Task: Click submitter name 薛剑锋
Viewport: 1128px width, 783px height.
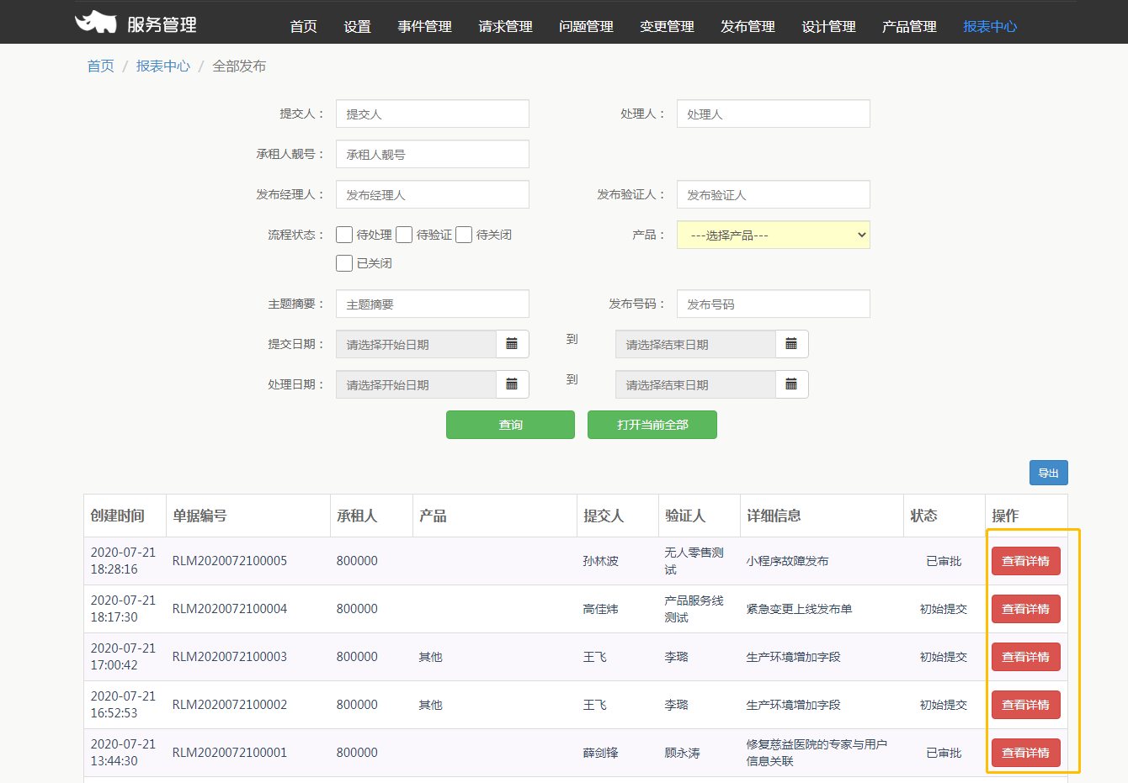Action: [x=601, y=753]
